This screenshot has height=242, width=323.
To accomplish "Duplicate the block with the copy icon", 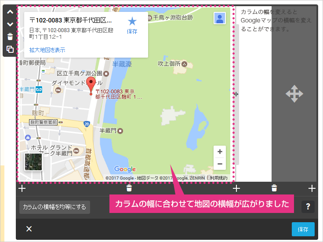I will 10,49.
